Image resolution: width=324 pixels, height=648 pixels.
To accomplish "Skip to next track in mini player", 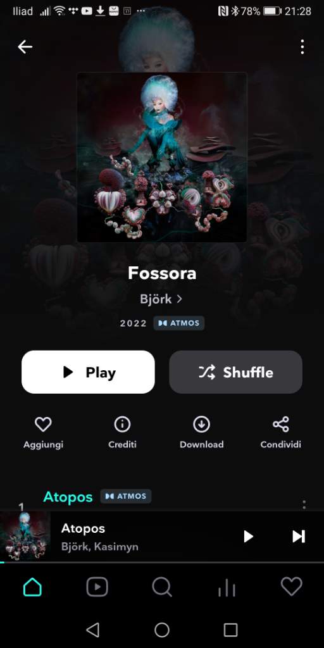I will tap(299, 537).
